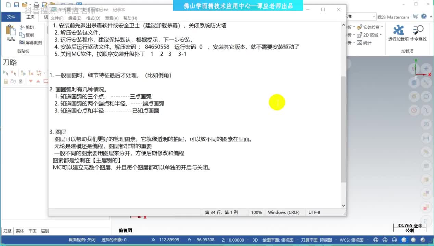
Task: Click the regenerate selected operations icon
Action: click(x=23, y=73)
